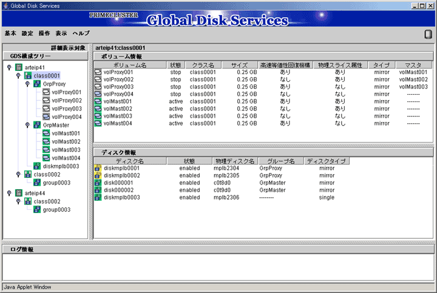Collapse class0002 under arteip41
This screenshot has height=293, width=437.
tap(18, 174)
